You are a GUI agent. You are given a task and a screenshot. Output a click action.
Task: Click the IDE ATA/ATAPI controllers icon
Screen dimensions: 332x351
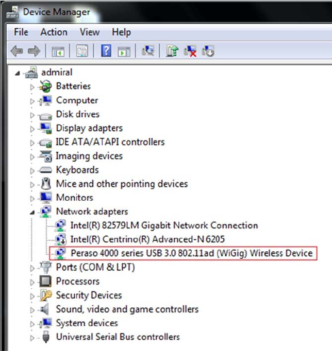(45, 143)
